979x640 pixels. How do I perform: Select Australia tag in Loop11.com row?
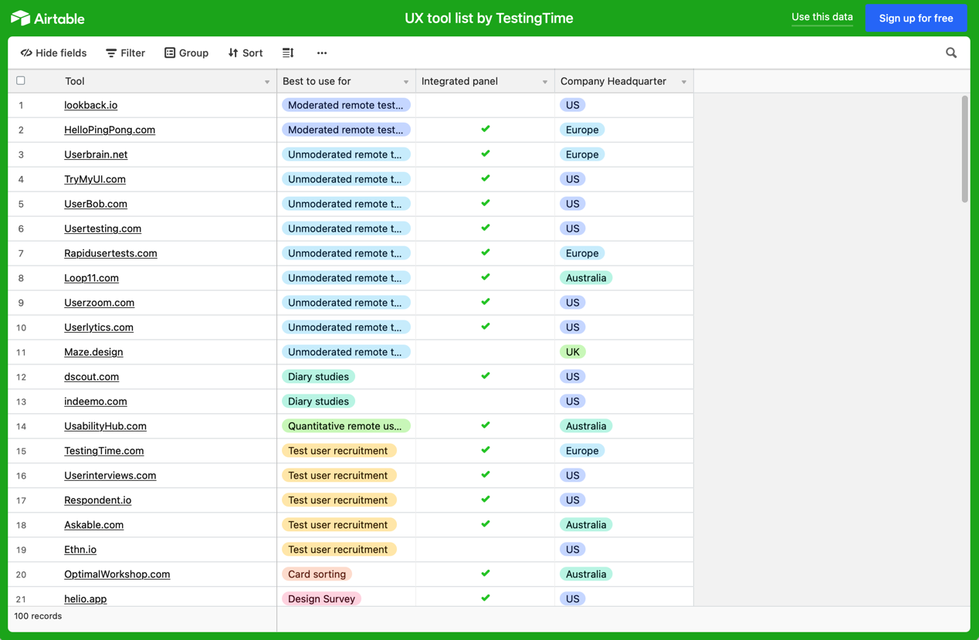586,278
